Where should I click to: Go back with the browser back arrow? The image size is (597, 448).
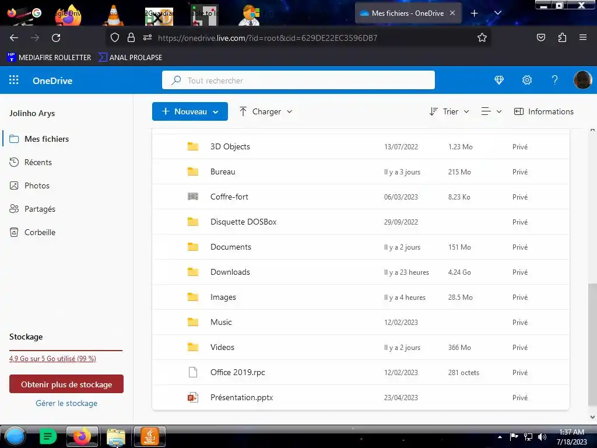pos(14,38)
